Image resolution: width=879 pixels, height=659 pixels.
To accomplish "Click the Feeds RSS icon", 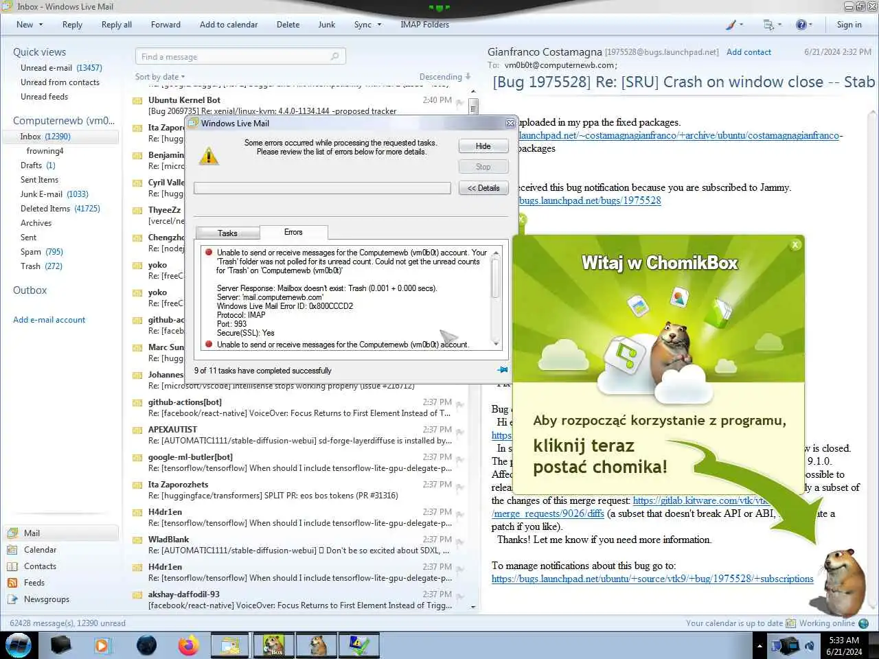I will coord(12,583).
